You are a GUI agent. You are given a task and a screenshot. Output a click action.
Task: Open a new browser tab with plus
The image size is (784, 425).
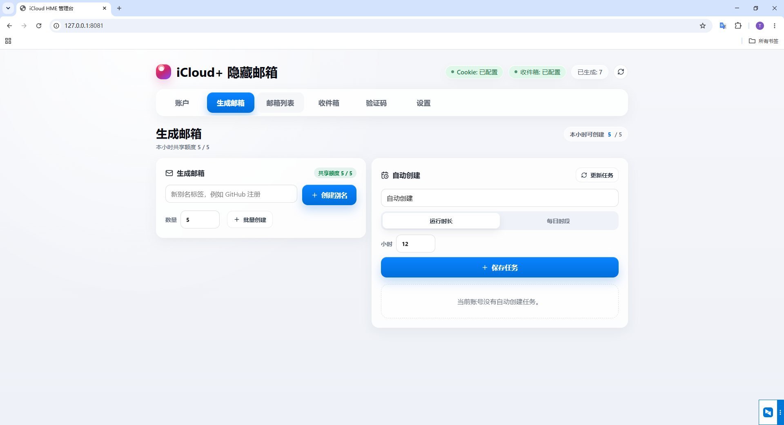119,8
